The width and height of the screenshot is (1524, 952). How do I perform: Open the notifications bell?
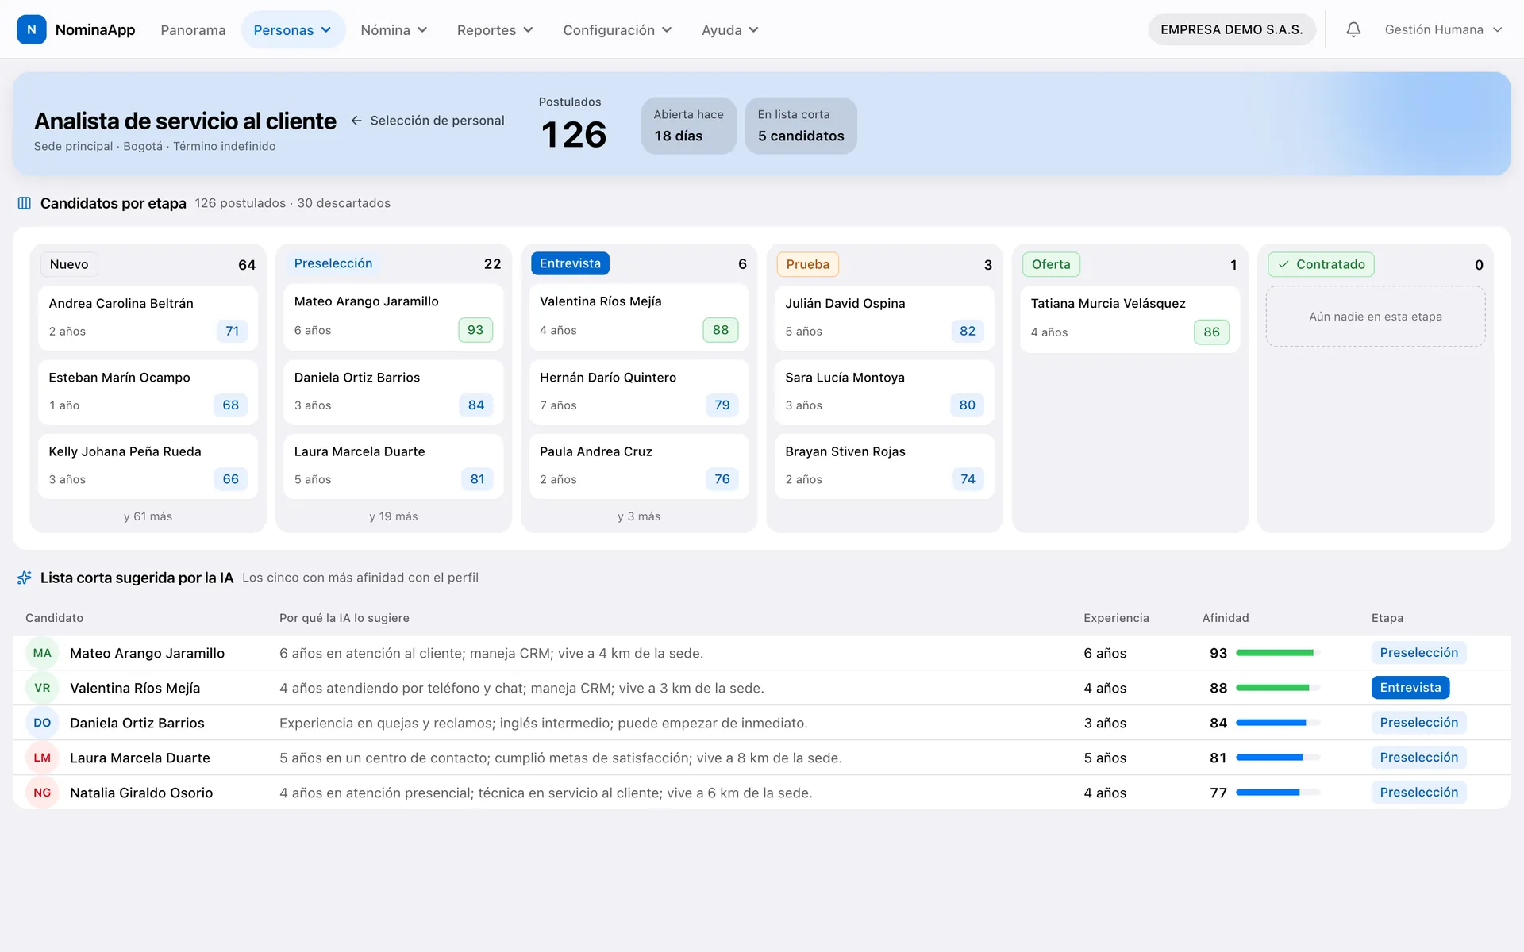click(x=1353, y=29)
